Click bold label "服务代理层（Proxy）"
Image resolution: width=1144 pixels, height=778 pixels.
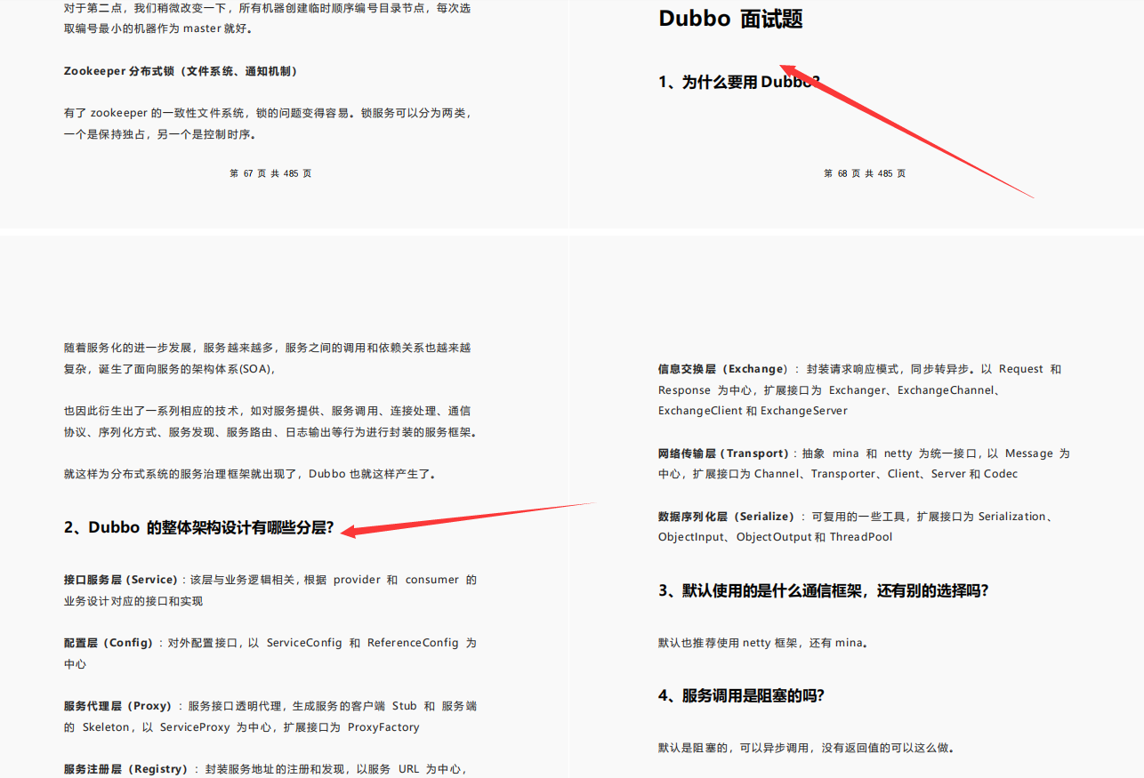pyautogui.click(x=120, y=706)
